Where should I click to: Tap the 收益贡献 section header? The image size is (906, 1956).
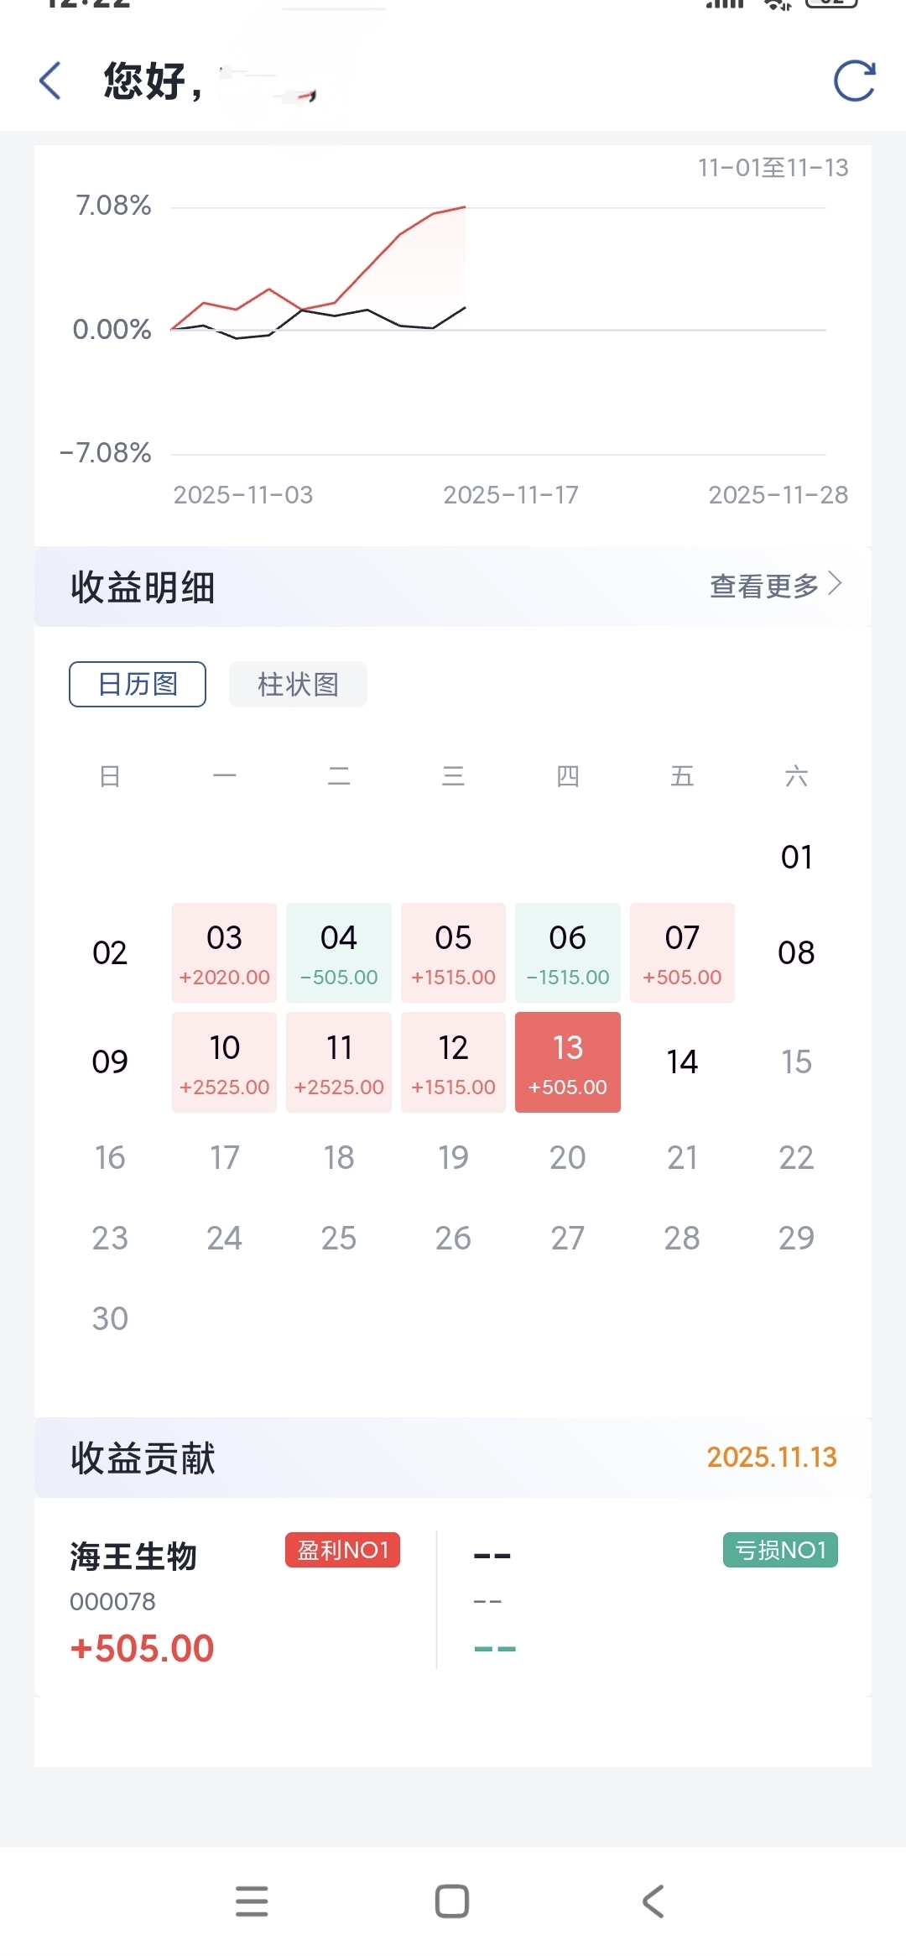click(x=143, y=1458)
